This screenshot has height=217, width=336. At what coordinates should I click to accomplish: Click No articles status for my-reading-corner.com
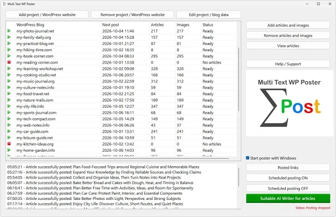tap(212, 62)
